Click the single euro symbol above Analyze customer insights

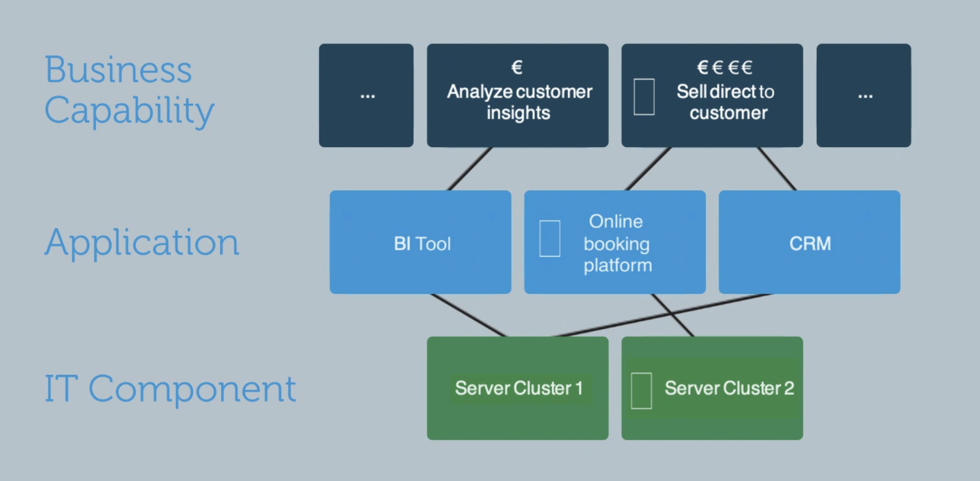tap(517, 67)
